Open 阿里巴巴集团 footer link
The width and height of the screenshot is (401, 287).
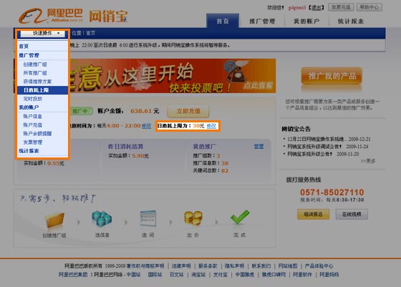[x=73, y=275]
